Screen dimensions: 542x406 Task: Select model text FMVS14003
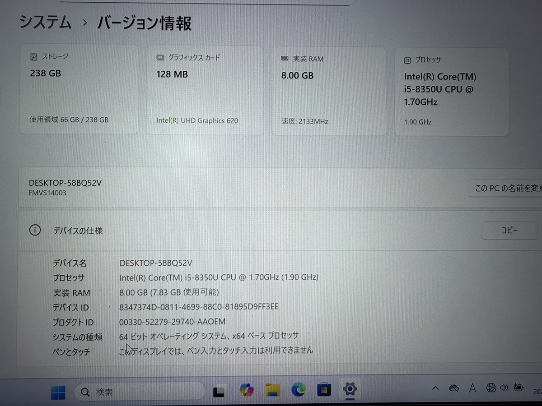click(x=48, y=193)
